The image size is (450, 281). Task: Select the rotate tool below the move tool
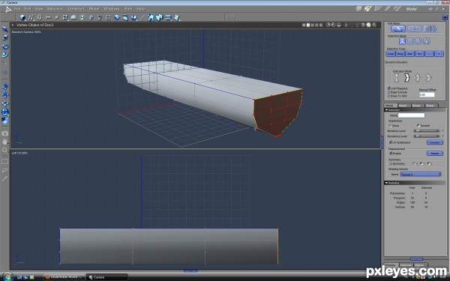coord(5,46)
